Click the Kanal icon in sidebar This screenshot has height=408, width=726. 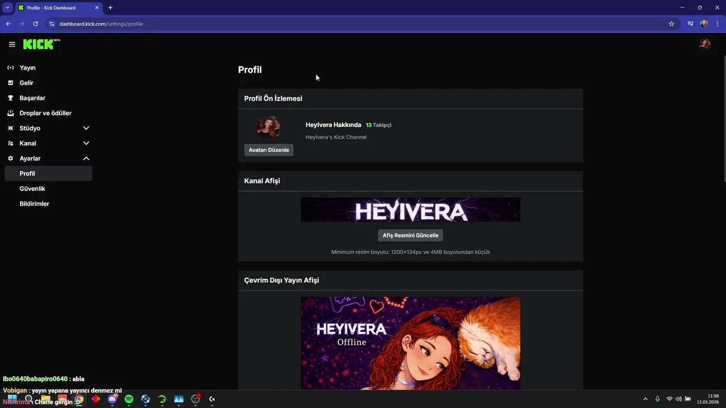(x=10, y=143)
